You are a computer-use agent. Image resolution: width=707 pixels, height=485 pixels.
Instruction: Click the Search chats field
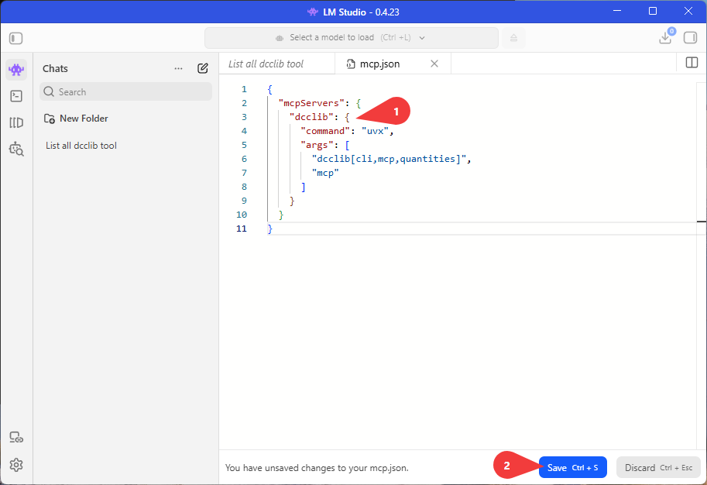point(125,91)
